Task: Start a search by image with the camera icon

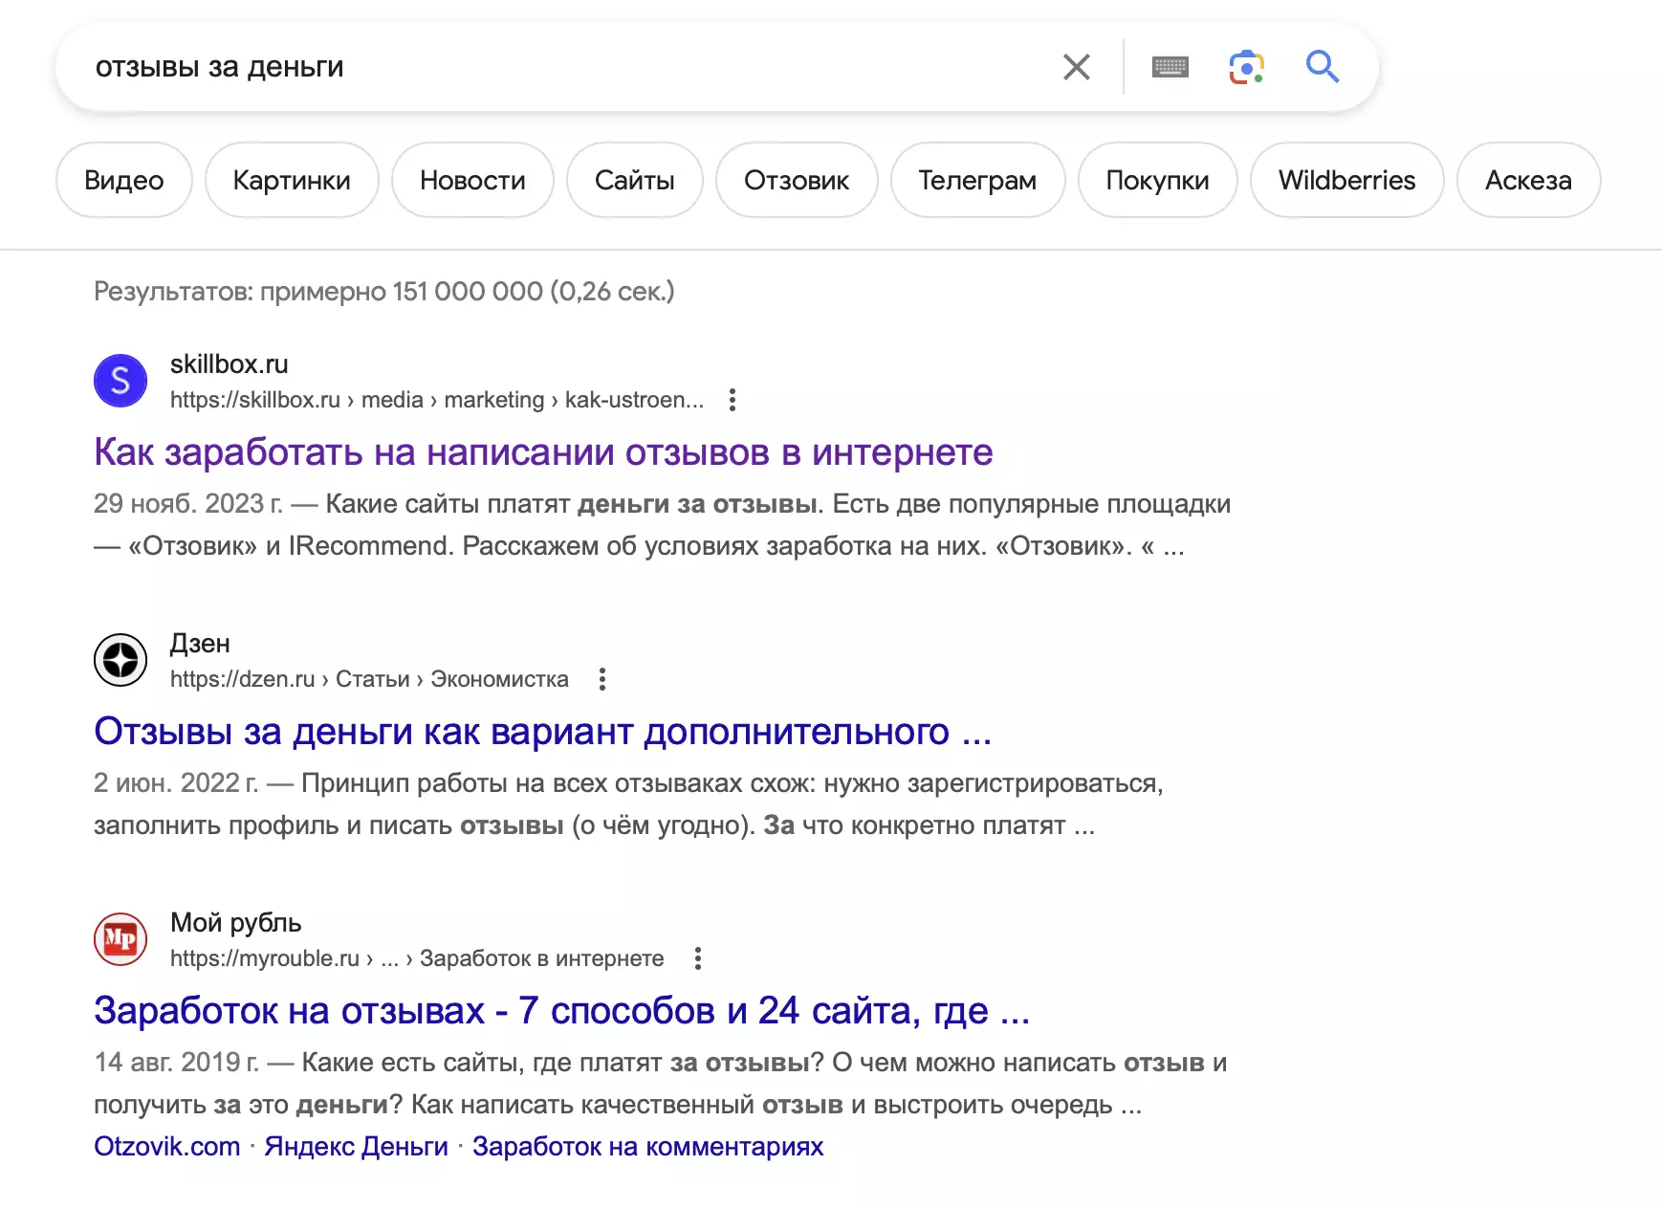Action: coord(1246,67)
